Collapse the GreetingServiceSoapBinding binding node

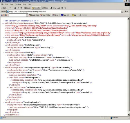pyautogui.click(x=4, y=68)
